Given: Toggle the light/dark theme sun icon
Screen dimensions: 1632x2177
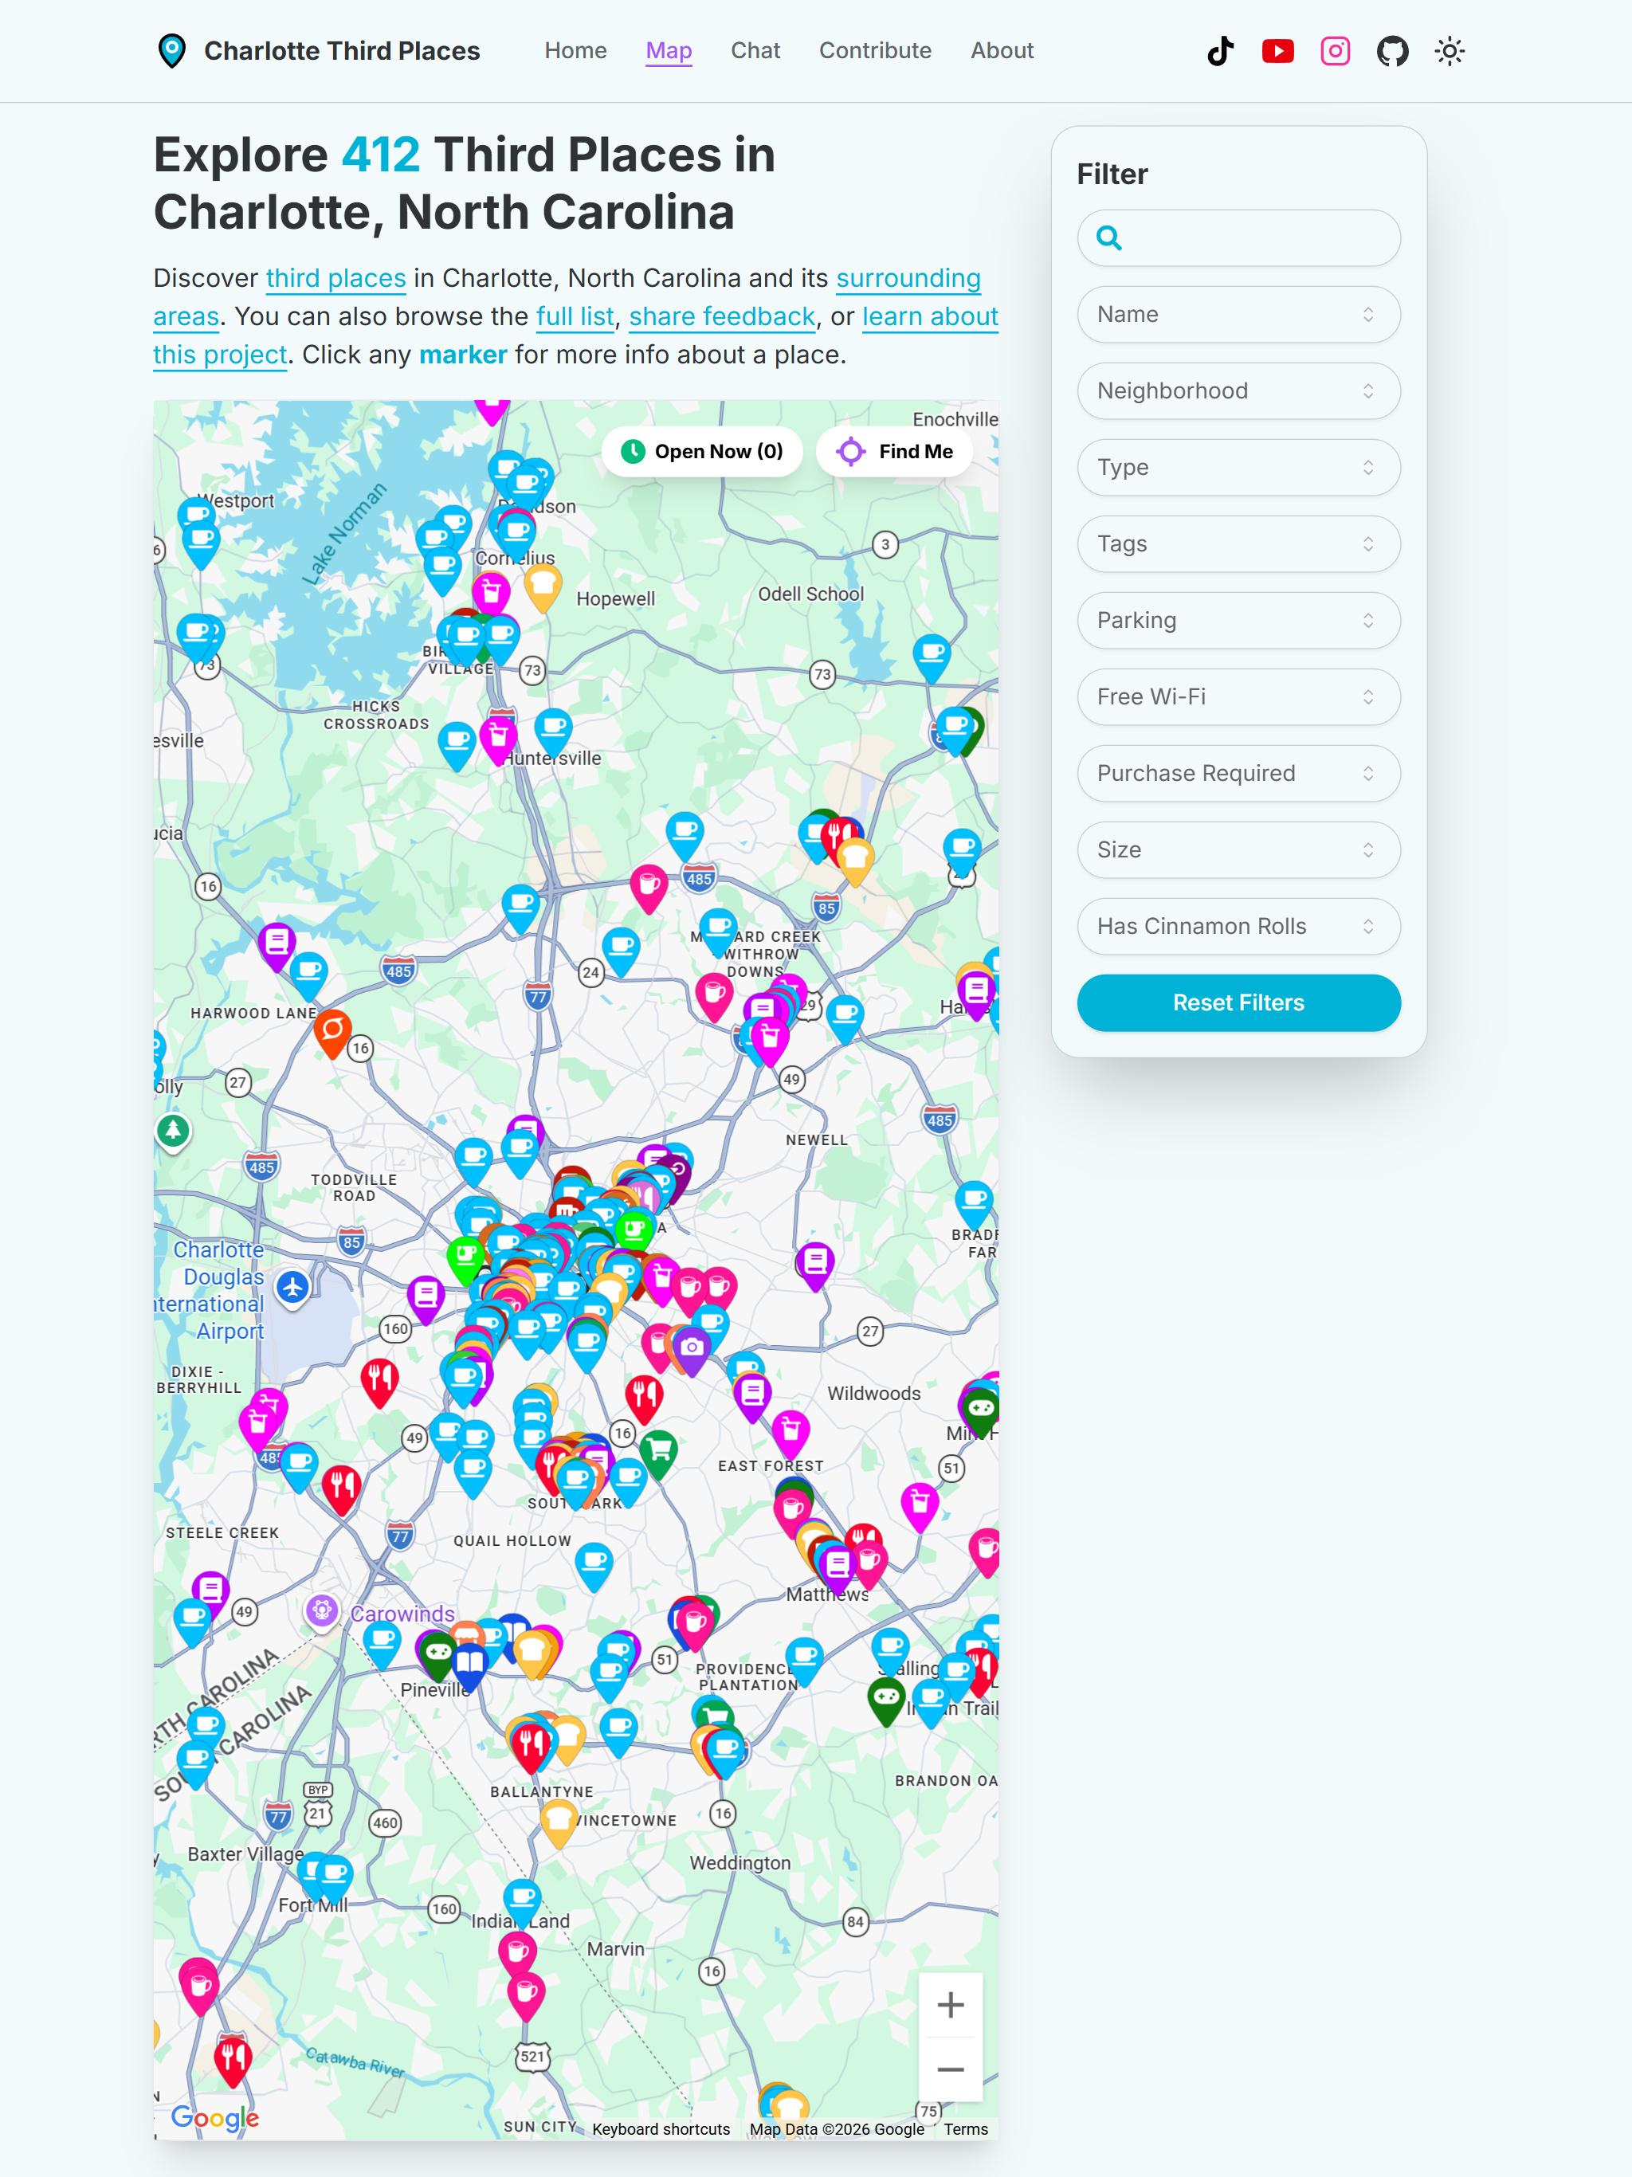Looking at the screenshot, I should pyautogui.click(x=1449, y=50).
